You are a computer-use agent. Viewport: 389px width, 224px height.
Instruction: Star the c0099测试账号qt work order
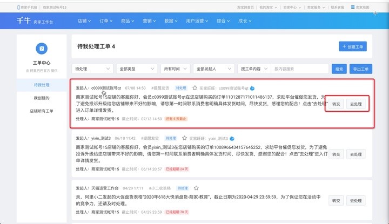194,88
